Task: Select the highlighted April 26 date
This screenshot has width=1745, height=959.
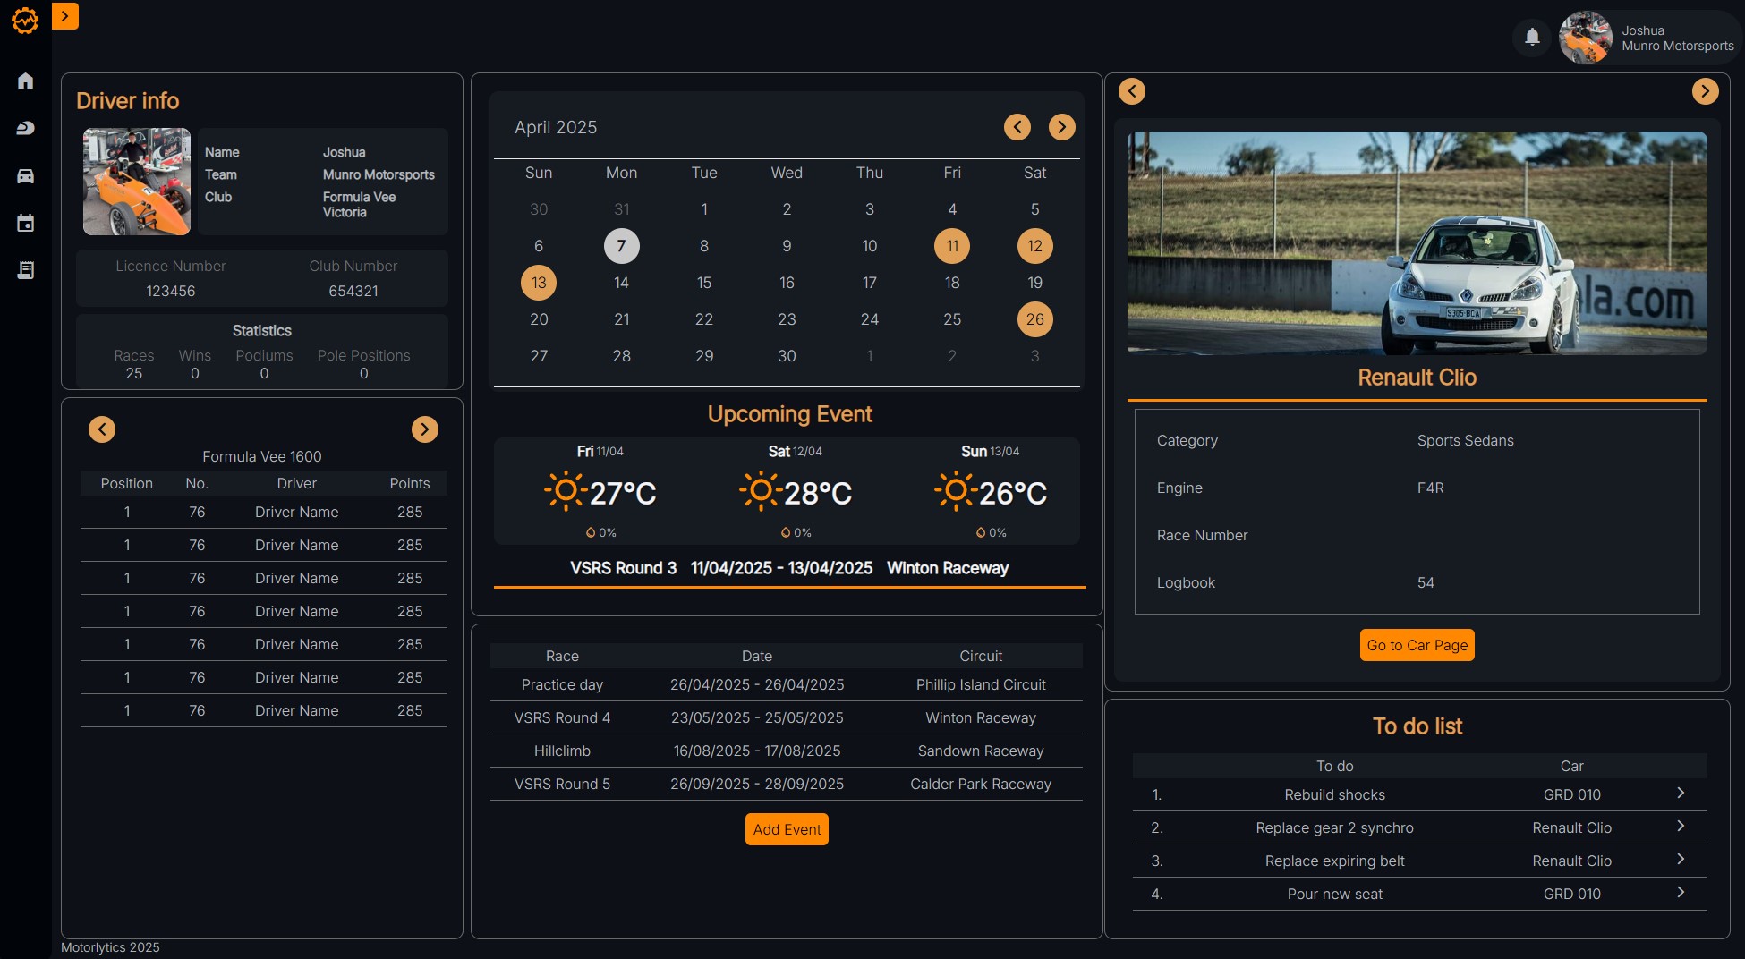Action: 1034,318
